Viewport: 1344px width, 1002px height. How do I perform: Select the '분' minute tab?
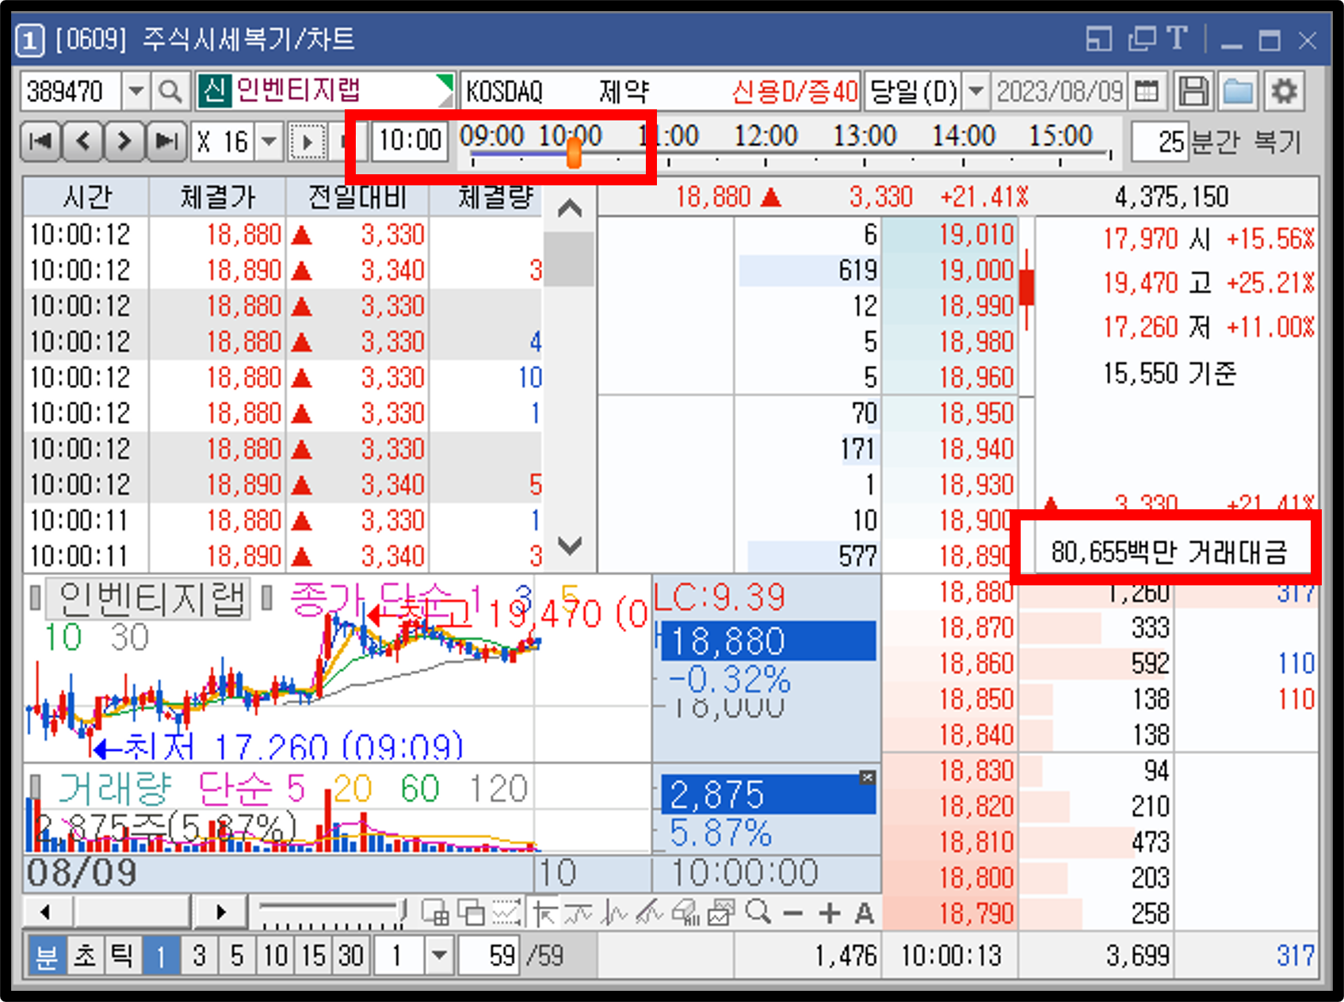48,955
